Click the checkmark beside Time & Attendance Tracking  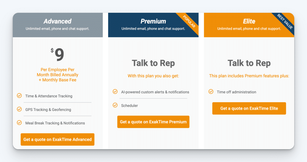tap(19, 96)
